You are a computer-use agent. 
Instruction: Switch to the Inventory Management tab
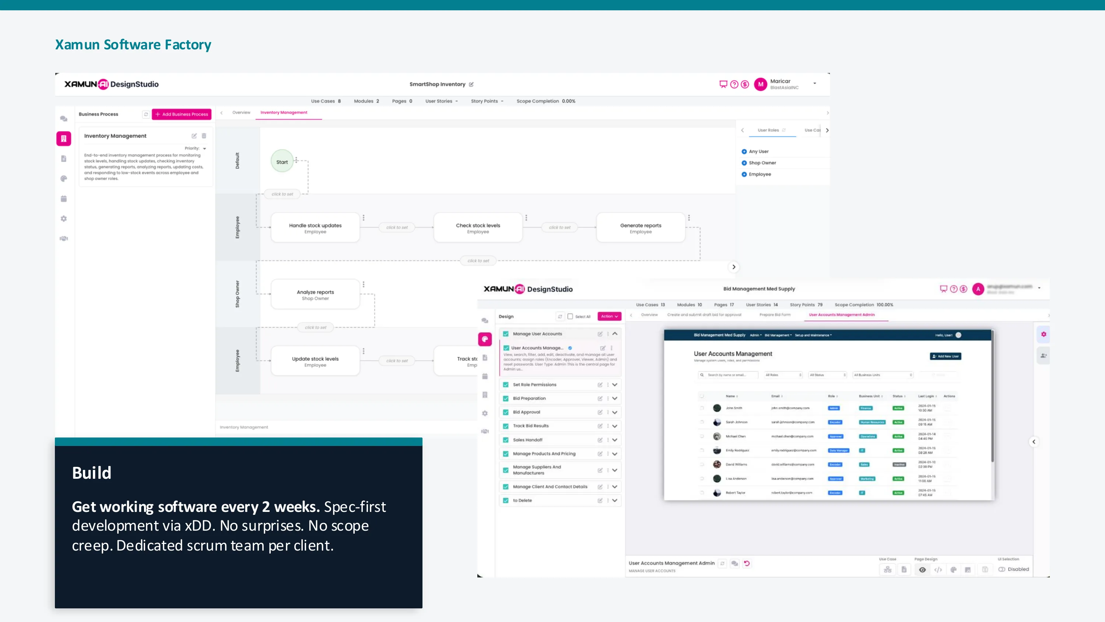pos(284,112)
